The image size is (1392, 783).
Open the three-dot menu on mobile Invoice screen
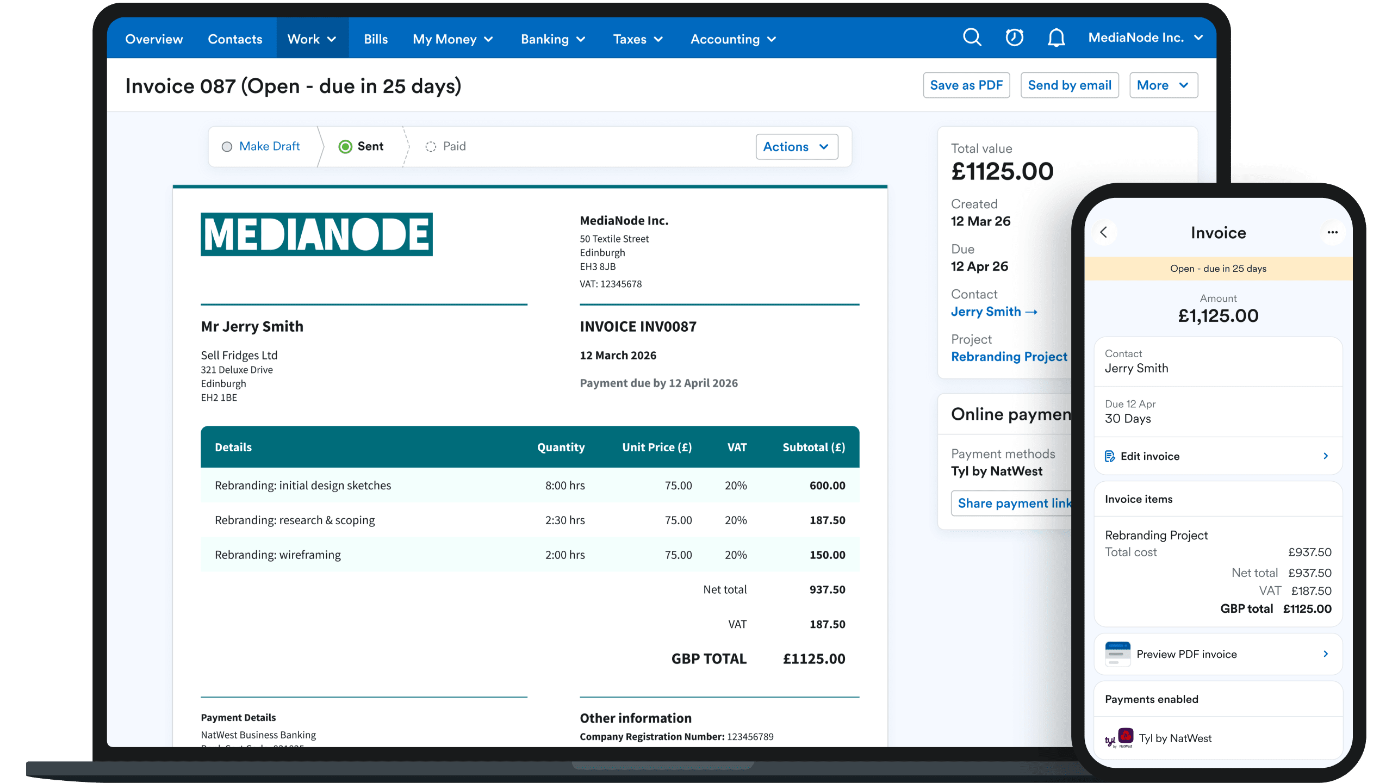(x=1333, y=232)
